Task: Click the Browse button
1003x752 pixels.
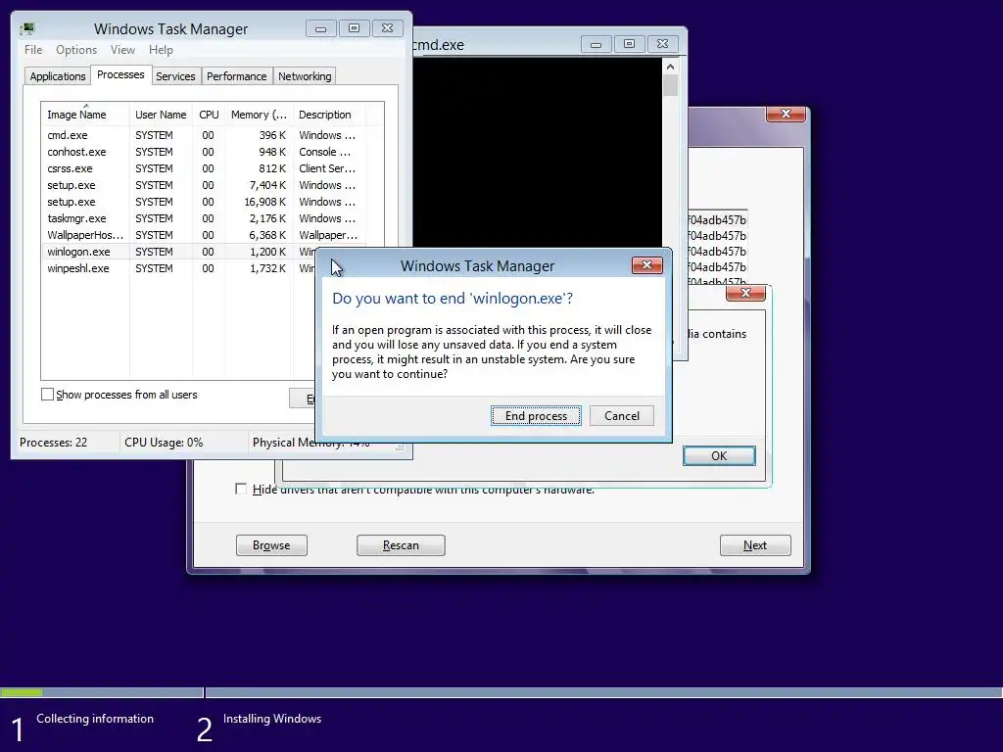Action: (x=271, y=545)
